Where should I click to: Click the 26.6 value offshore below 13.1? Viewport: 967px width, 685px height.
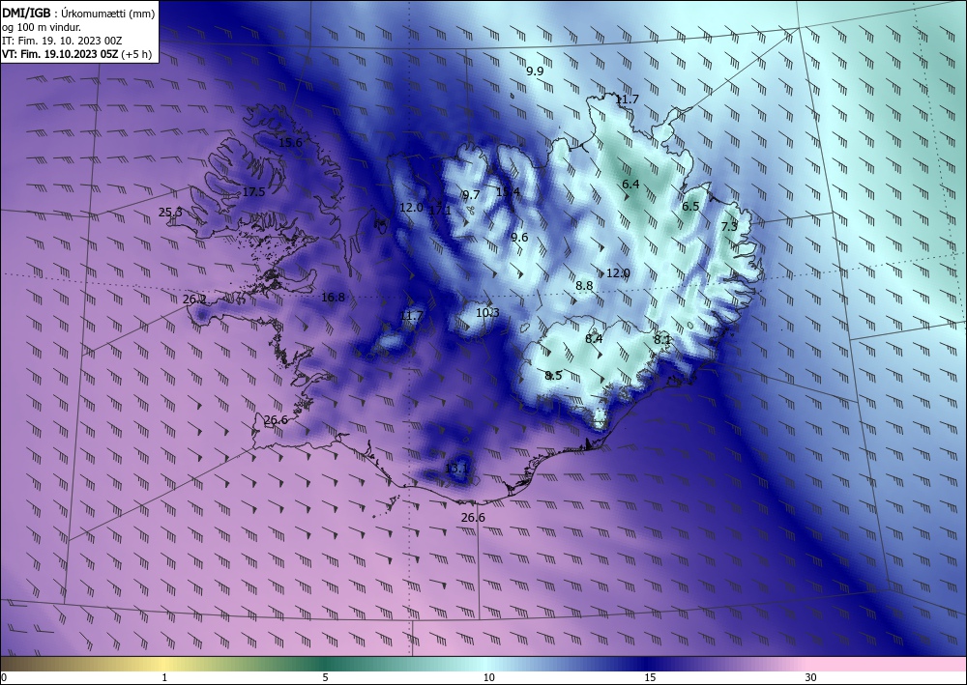tap(473, 518)
